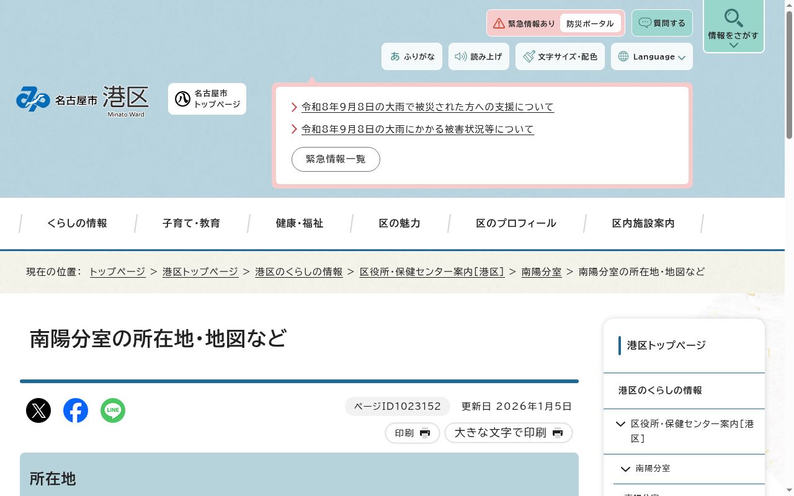Click the 印刷 print button
The height and width of the screenshot is (496, 794).
(x=413, y=433)
